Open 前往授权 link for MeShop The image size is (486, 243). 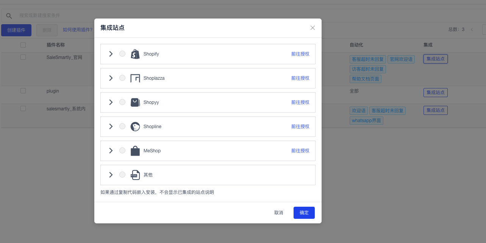click(x=300, y=151)
